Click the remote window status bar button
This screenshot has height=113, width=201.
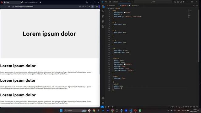(102, 107)
